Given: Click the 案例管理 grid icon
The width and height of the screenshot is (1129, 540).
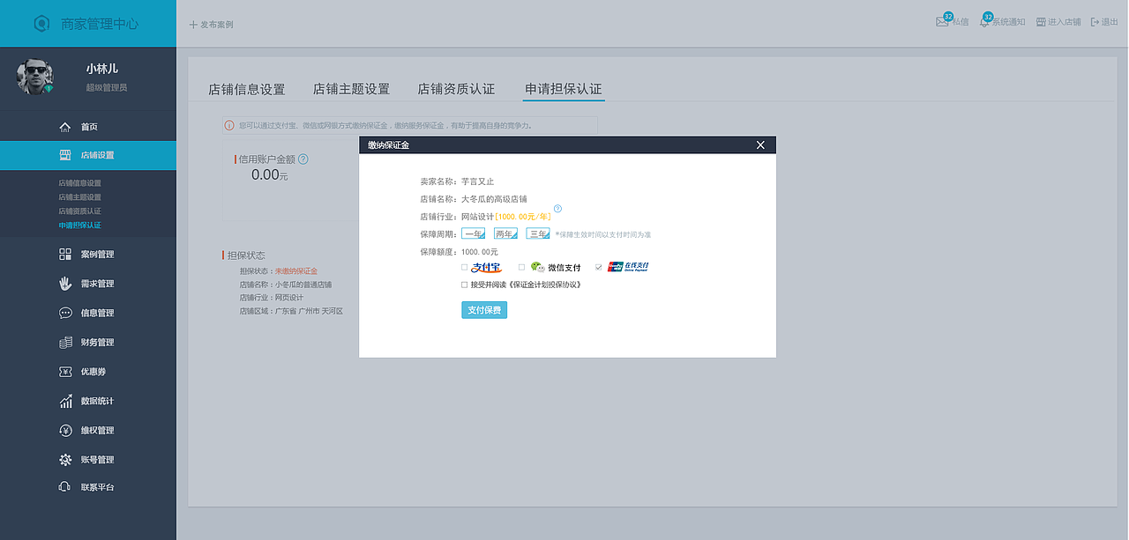Looking at the screenshot, I should click(x=65, y=255).
